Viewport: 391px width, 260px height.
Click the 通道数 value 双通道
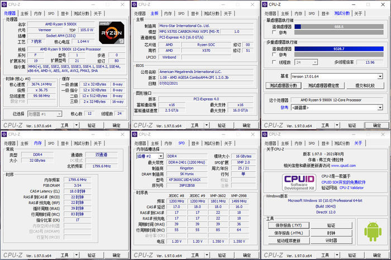(102, 155)
